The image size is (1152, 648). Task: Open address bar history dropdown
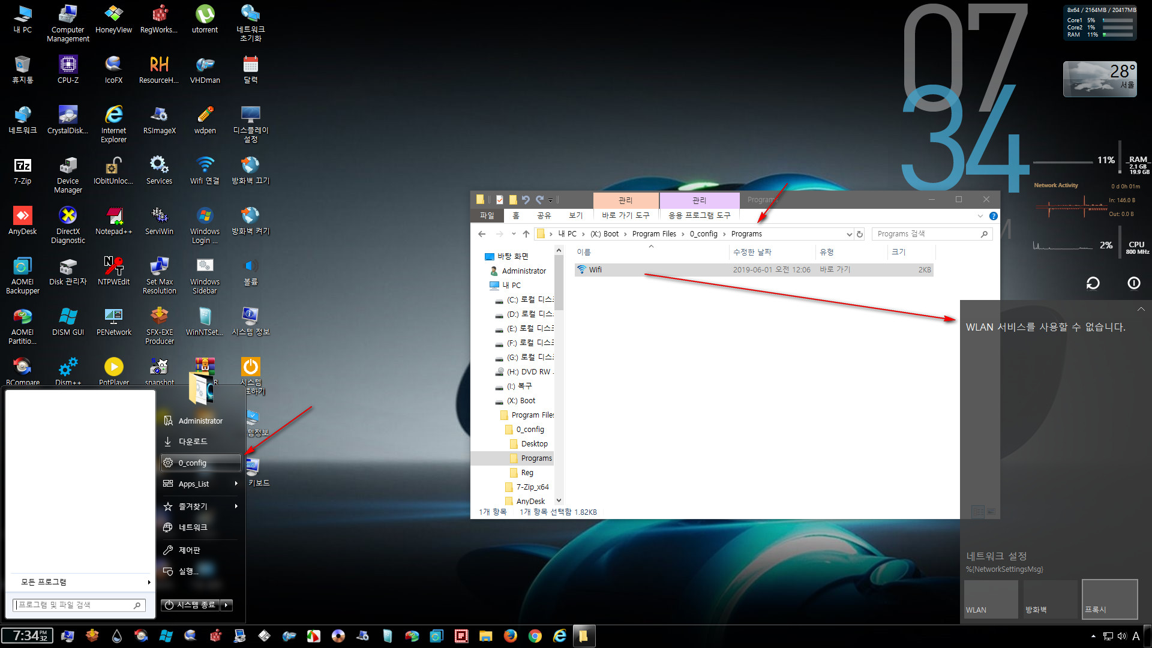pos(849,234)
